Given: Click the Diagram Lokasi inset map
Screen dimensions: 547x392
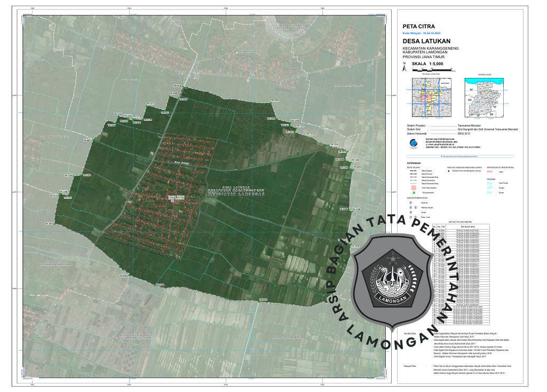Looking at the screenshot, I should pos(485,97).
